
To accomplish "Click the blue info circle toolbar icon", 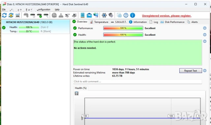I will pos(133,15).
